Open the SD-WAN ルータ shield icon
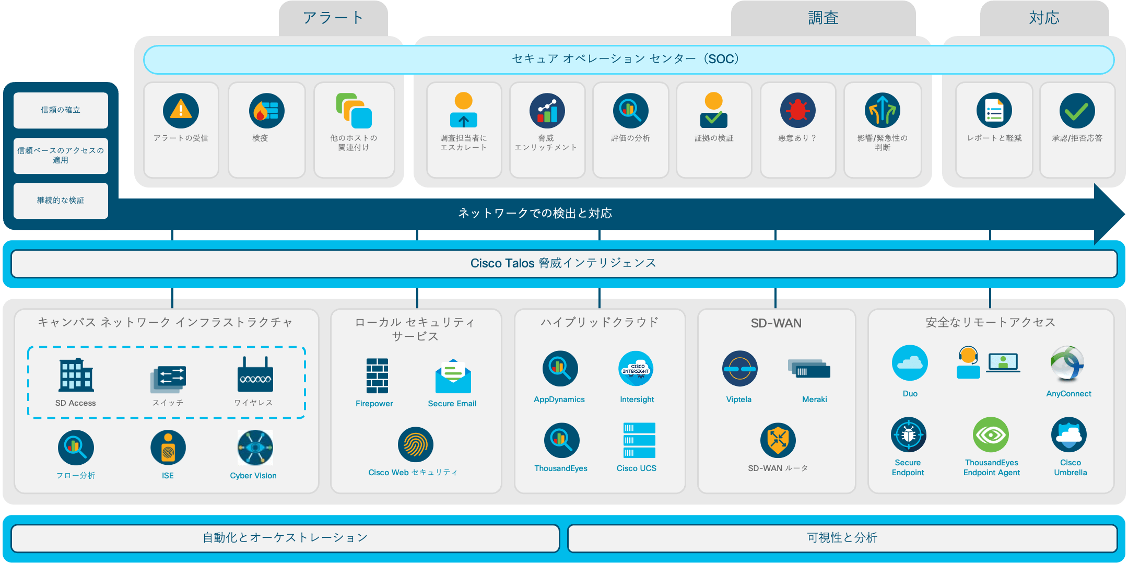Image resolution: width=1128 pixels, height=564 pixels. [x=778, y=440]
